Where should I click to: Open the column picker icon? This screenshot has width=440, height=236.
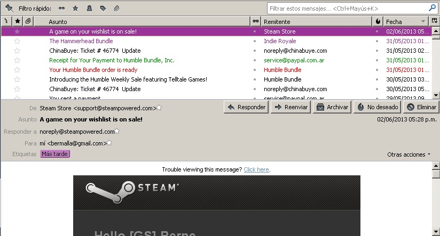[x=434, y=21]
